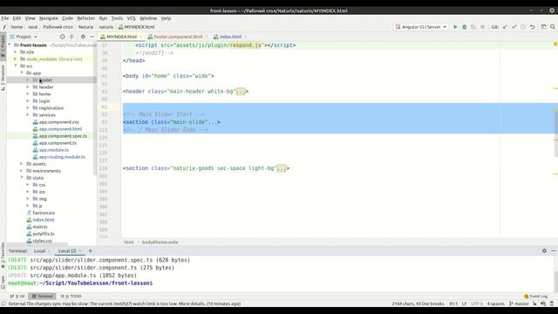This screenshot has height=314, width=558.
Task: Open terminal panel settings gear
Action: pos(544,250)
